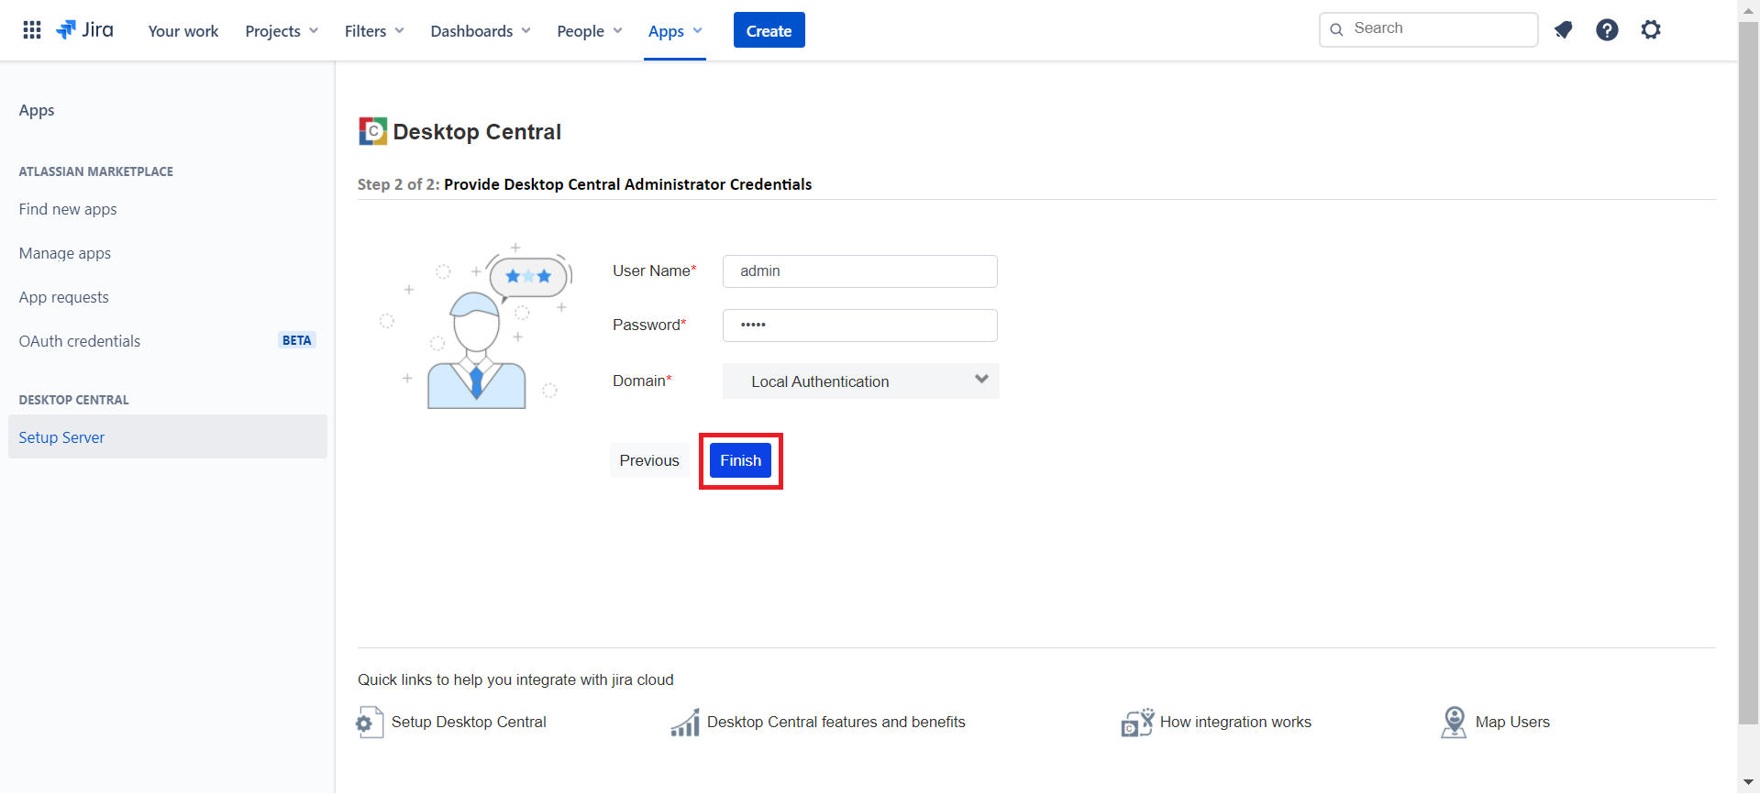
Task: Click the Finish button
Action: [740, 460]
